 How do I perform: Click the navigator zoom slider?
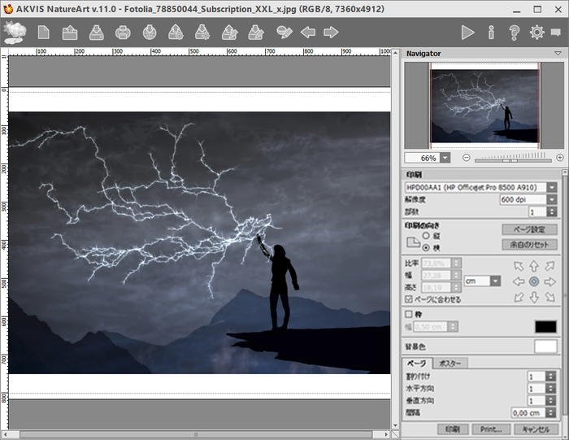coord(513,159)
